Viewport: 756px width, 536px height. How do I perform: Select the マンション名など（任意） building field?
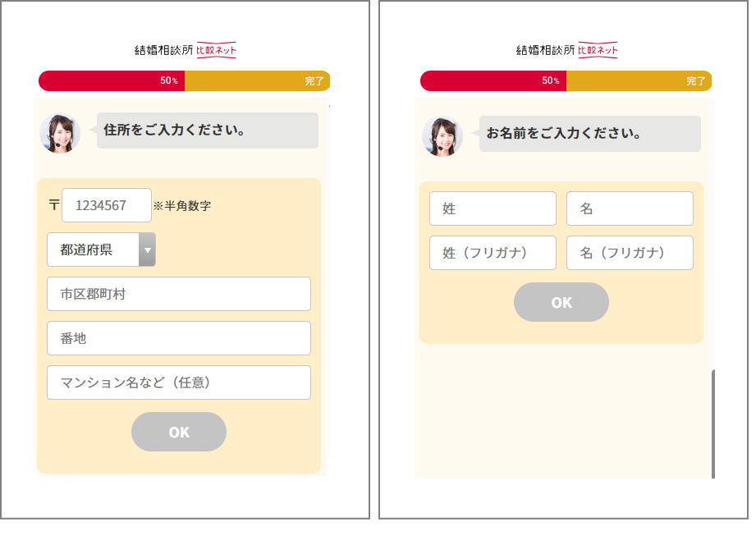point(179,383)
